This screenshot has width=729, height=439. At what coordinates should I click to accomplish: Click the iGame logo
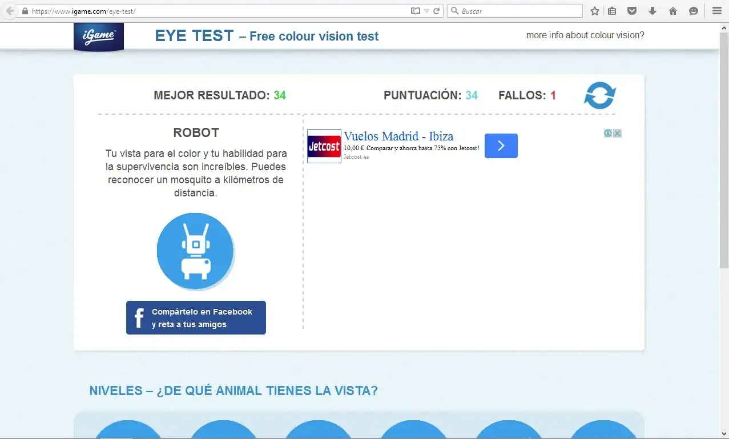coord(99,37)
